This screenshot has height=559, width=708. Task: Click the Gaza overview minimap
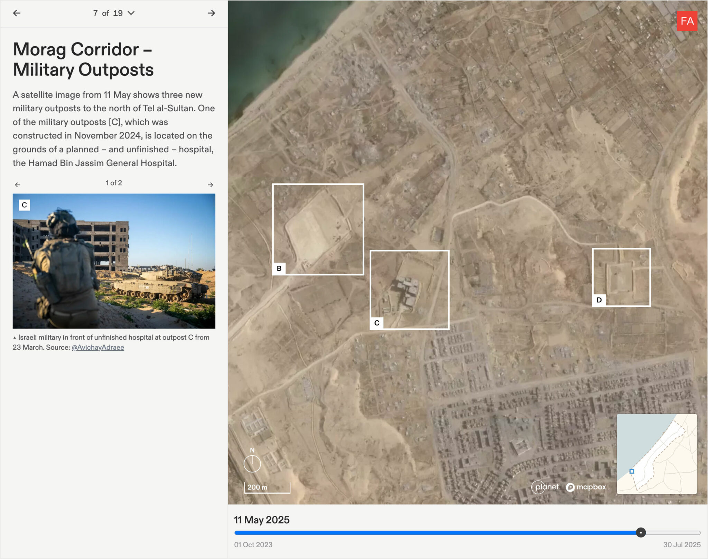tap(656, 454)
